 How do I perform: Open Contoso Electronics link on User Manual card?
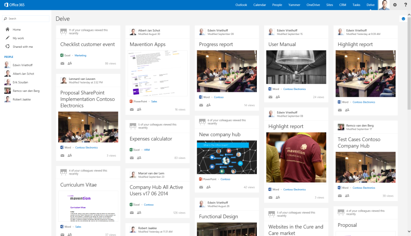pyautogui.click(x=294, y=89)
